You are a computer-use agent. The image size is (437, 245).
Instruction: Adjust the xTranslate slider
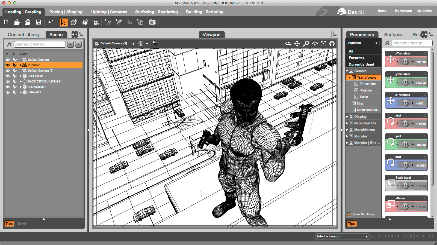click(x=405, y=62)
